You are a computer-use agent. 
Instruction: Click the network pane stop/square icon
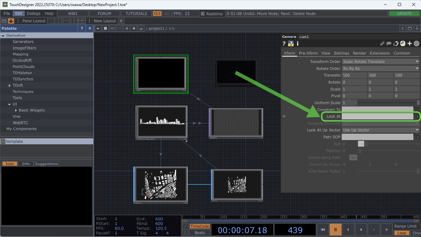click(x=105, y=29)
